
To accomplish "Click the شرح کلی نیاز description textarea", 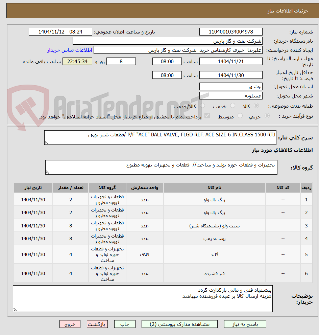I will [160, 138].
